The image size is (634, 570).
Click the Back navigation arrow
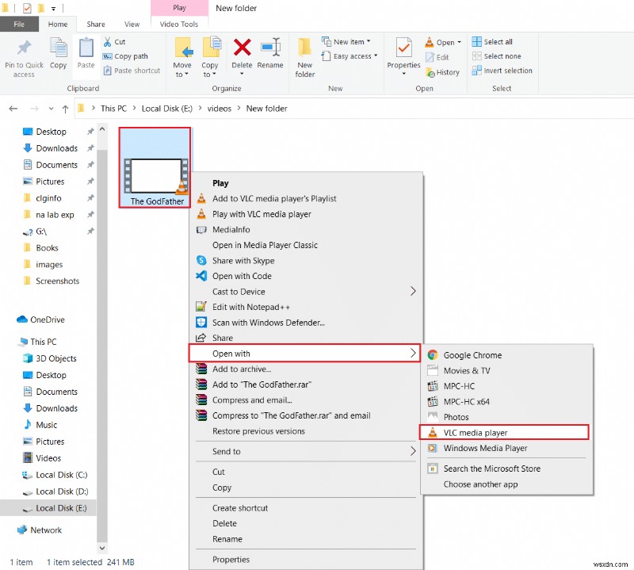click(x=13, y=109)
